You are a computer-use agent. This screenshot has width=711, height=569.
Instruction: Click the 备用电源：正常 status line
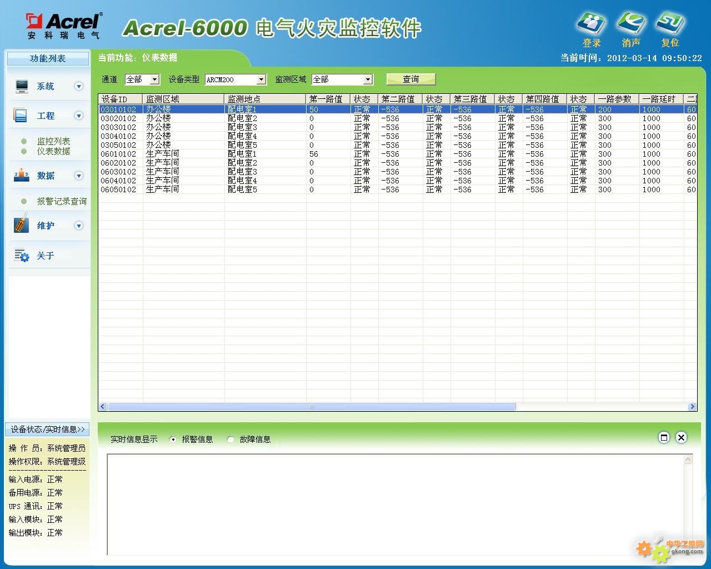[36, 492]
